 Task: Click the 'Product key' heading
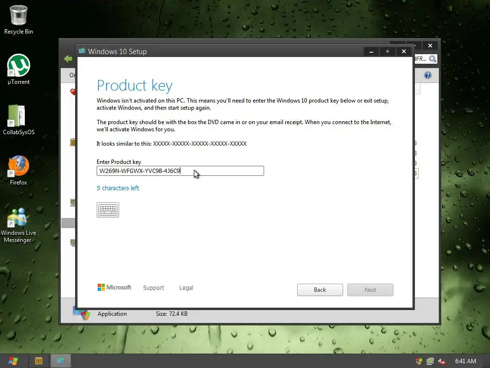(134, 86)
